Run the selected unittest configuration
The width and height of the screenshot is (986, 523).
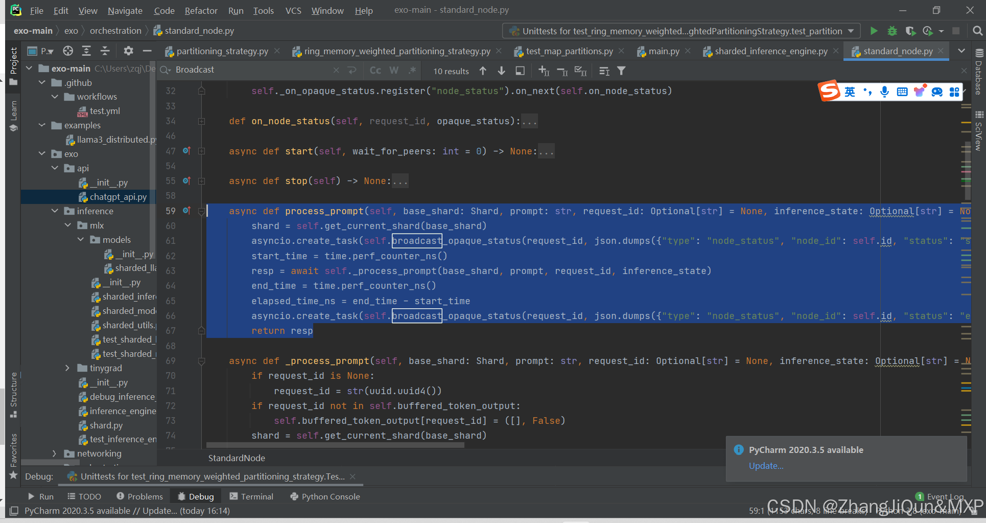(874, 31)
